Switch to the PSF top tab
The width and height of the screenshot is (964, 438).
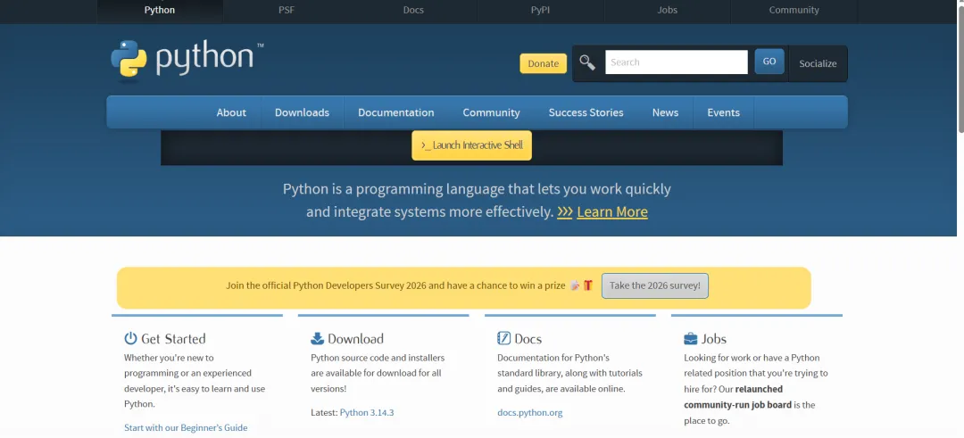click(x=287, y=11)
